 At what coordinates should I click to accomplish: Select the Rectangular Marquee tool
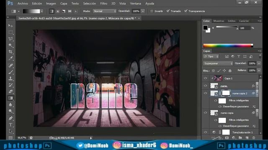tap(10, 32)
